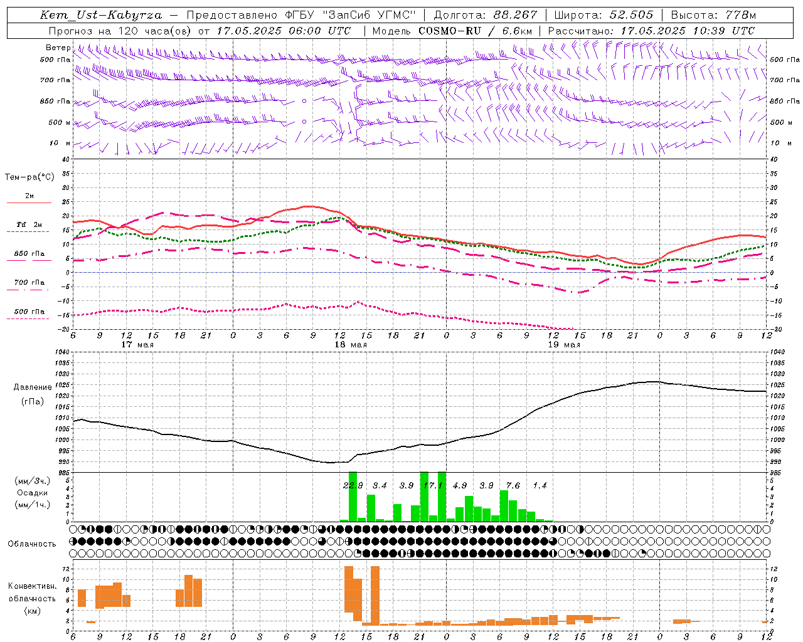Click the 22.9 precipitation total value
The height and width of the screenshot is (642, 803).
click(x=353, y=486)
